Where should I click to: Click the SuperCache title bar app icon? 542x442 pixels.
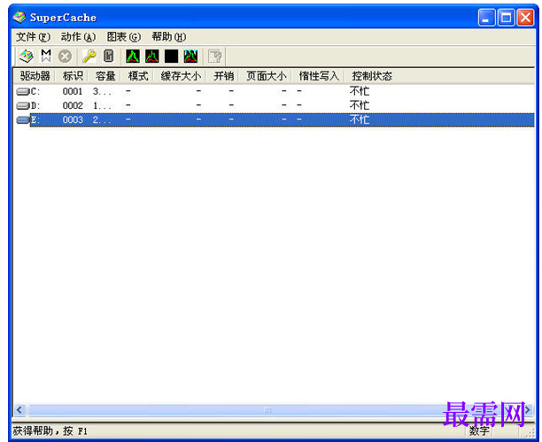pos(19,17)
